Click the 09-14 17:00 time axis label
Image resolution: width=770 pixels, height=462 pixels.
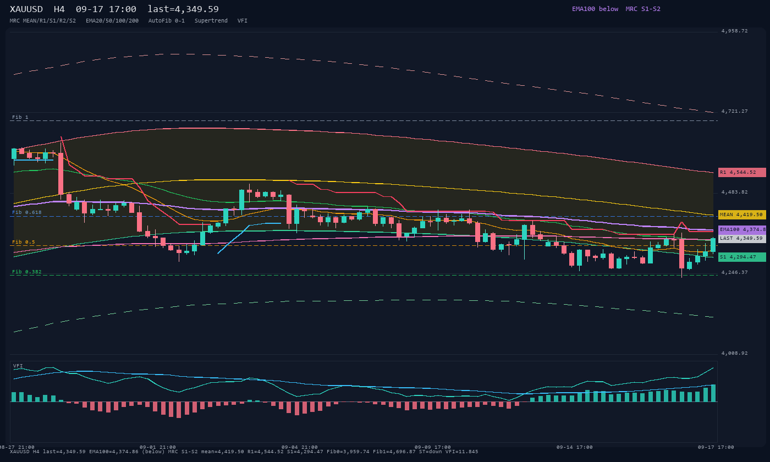pos(575,447)
